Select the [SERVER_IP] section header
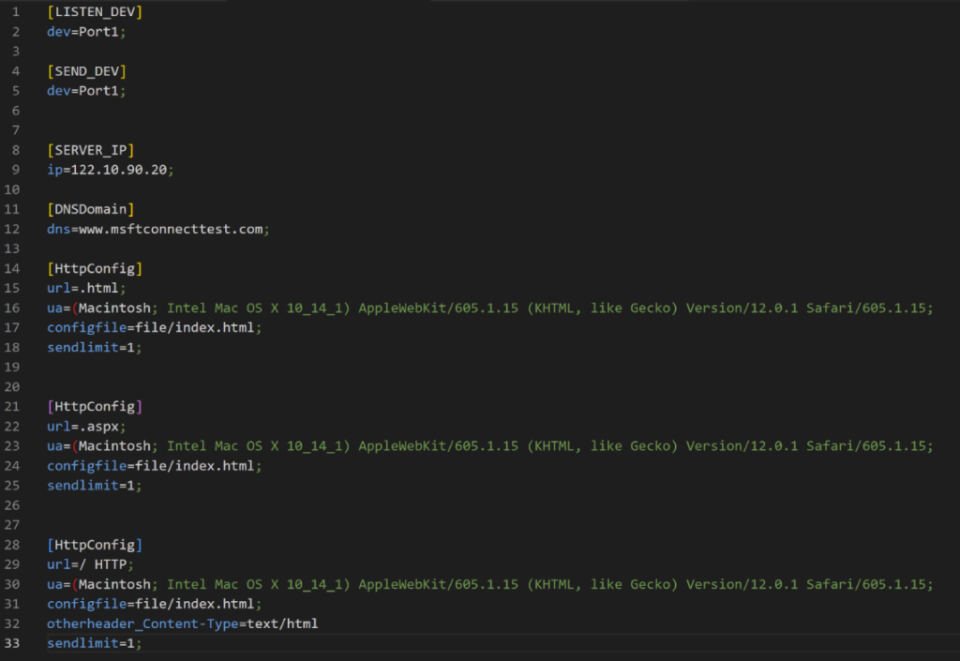 (88, 149)
